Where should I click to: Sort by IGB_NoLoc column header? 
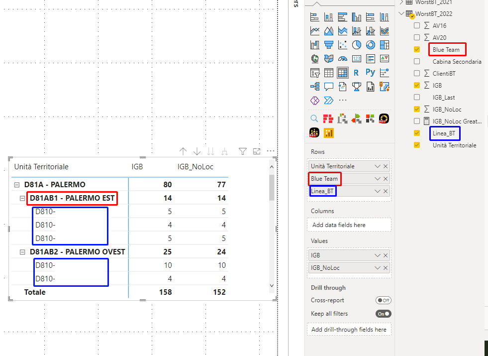coord(195,167)
